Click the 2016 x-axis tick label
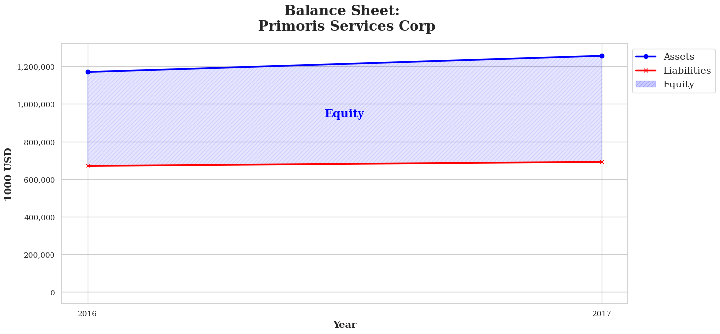720x334 pixels. [x=87, y=314]
